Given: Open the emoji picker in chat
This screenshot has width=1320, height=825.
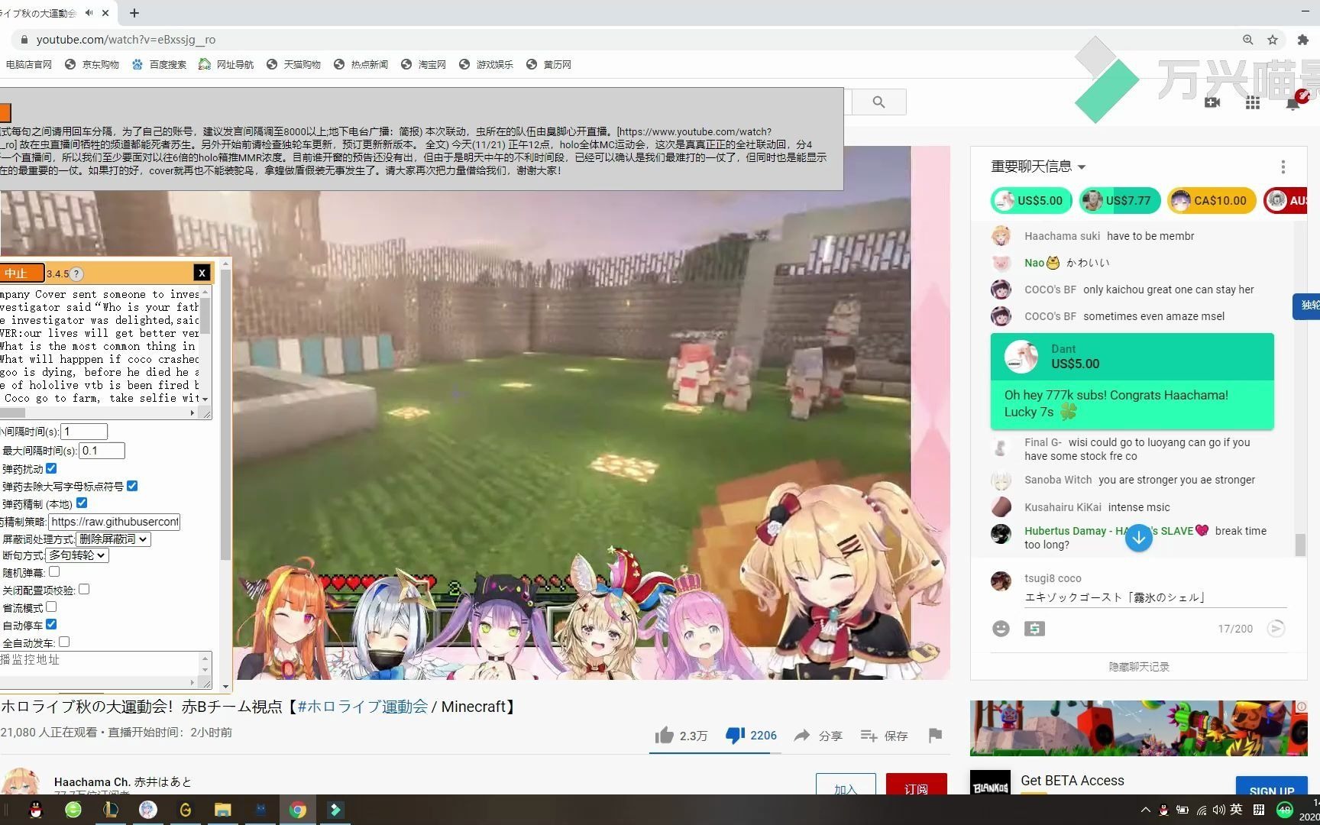Looking at the screenshot, I should (x=1001, y=629).
